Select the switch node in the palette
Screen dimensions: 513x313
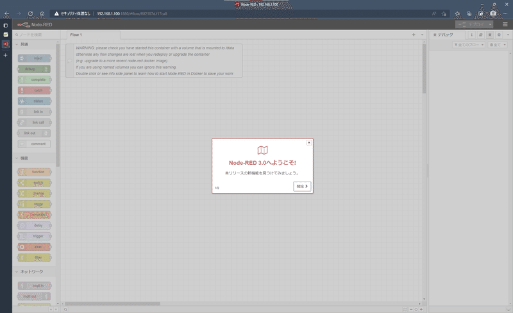tap(35, 183)
